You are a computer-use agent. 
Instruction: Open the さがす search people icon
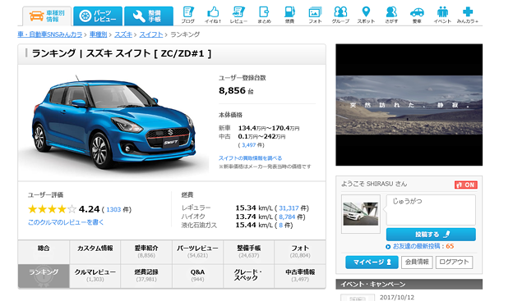click(391, 15)
